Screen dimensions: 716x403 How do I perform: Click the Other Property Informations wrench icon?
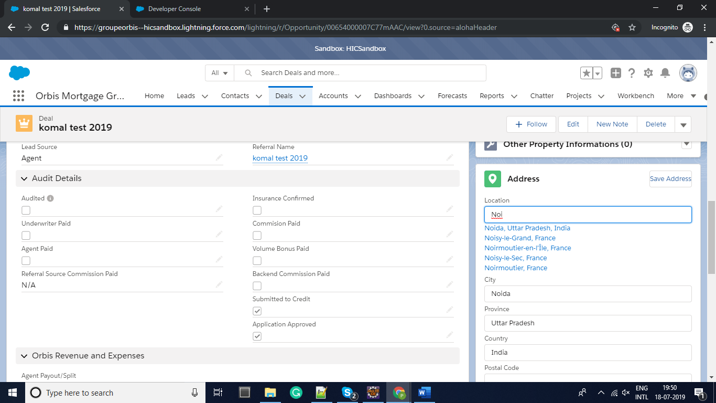click(x=491, y=144)
